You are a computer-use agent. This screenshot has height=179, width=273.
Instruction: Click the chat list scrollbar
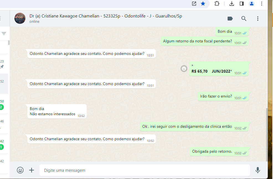(9, 43)
